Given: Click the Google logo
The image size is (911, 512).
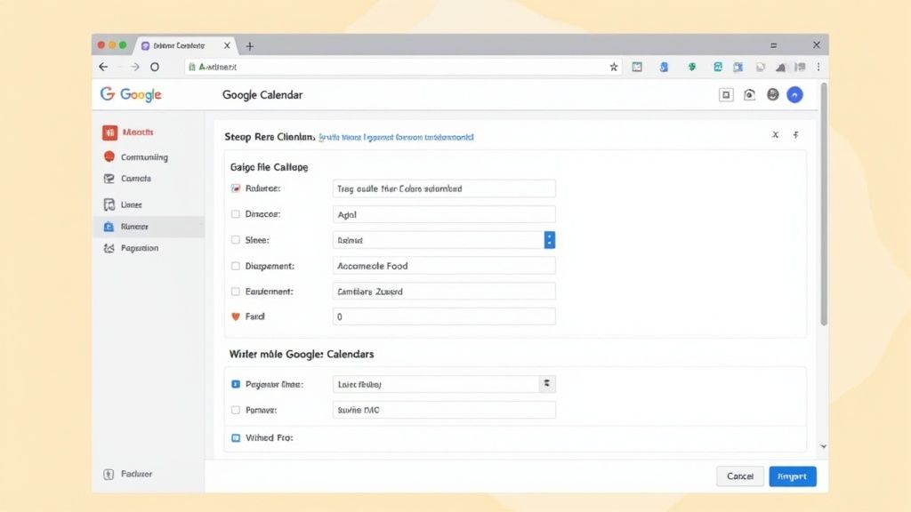Looking at the screenshot, I should pos(131,94).
